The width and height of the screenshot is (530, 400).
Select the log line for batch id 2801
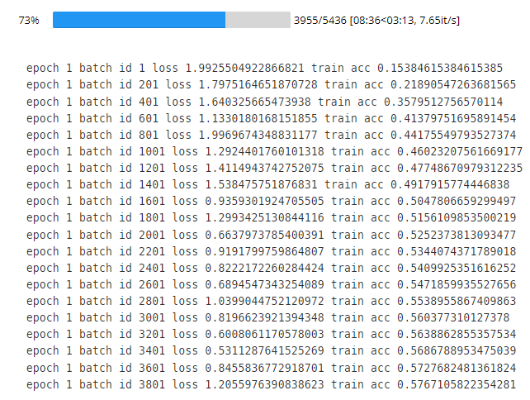pos(271,302)
